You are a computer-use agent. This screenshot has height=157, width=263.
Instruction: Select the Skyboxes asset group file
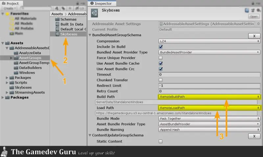point(68,34)
